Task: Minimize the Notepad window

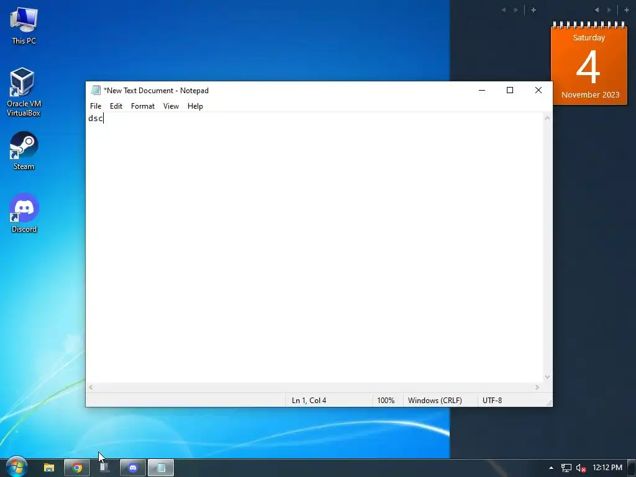Action: click(482, 90)
